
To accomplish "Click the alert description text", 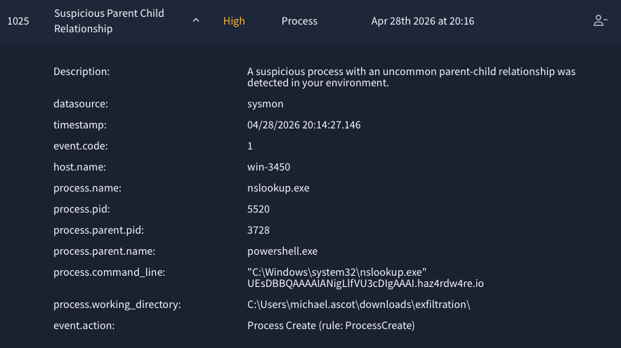I will pyautogui.click(x=411, y=77).
